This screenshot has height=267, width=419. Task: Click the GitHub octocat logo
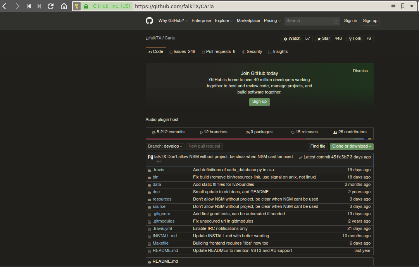[149, 21]
